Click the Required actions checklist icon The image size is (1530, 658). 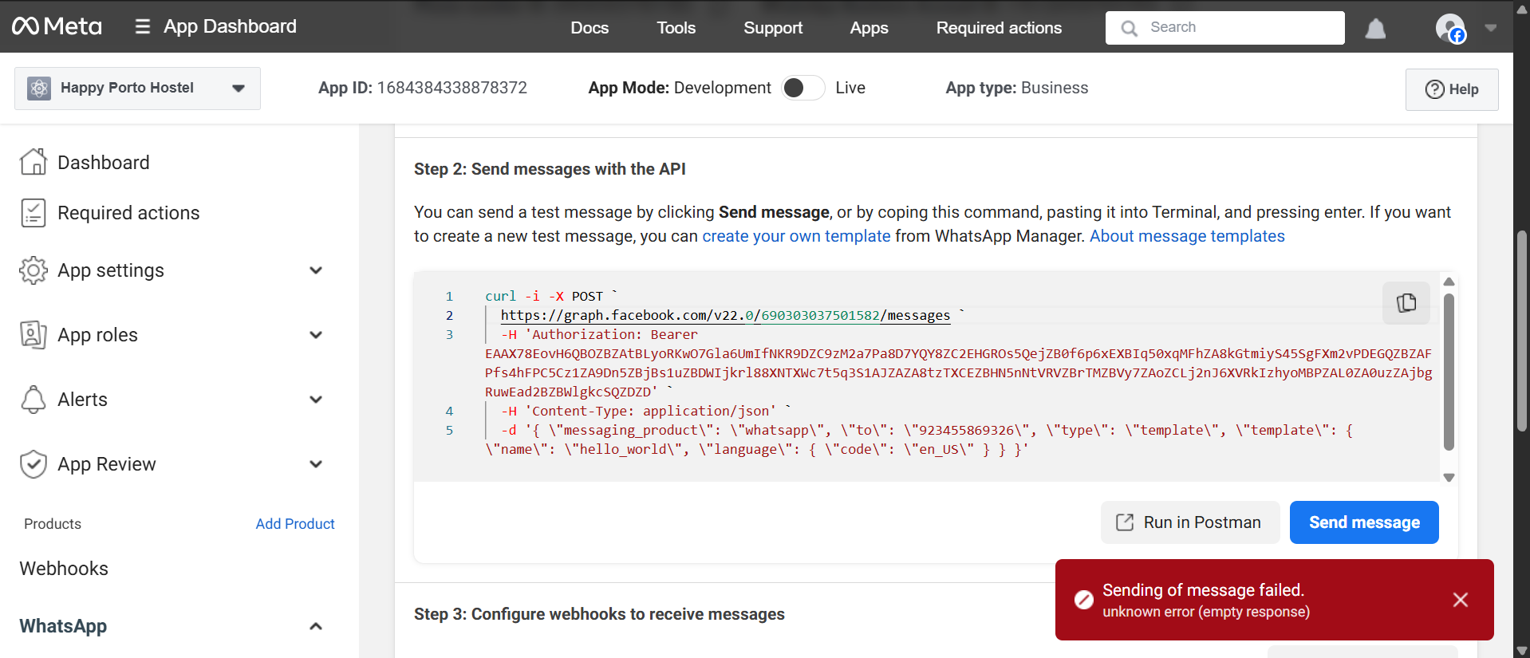tap(34, 213)
